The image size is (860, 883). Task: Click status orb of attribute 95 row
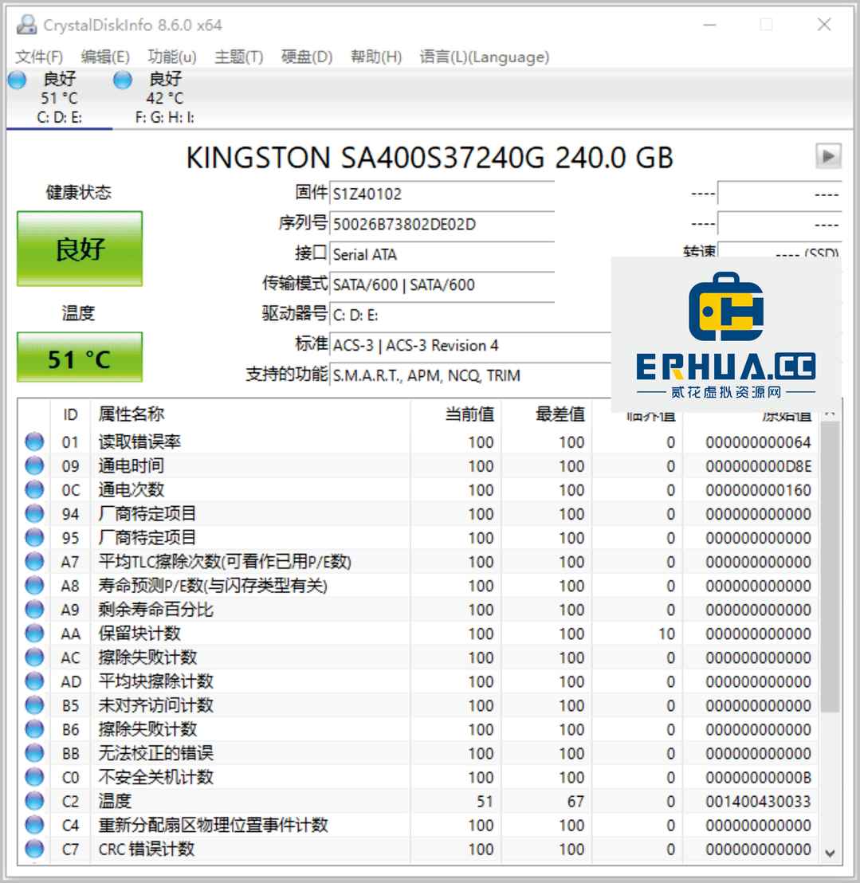(x=34, y=537)
